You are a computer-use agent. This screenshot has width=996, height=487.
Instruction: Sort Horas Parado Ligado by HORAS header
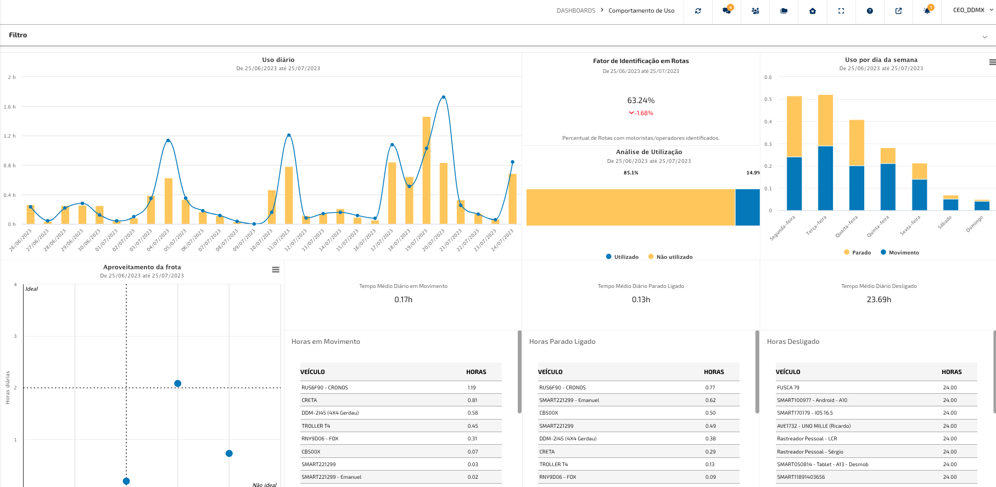pyautogui.click(x=714, y=372)
